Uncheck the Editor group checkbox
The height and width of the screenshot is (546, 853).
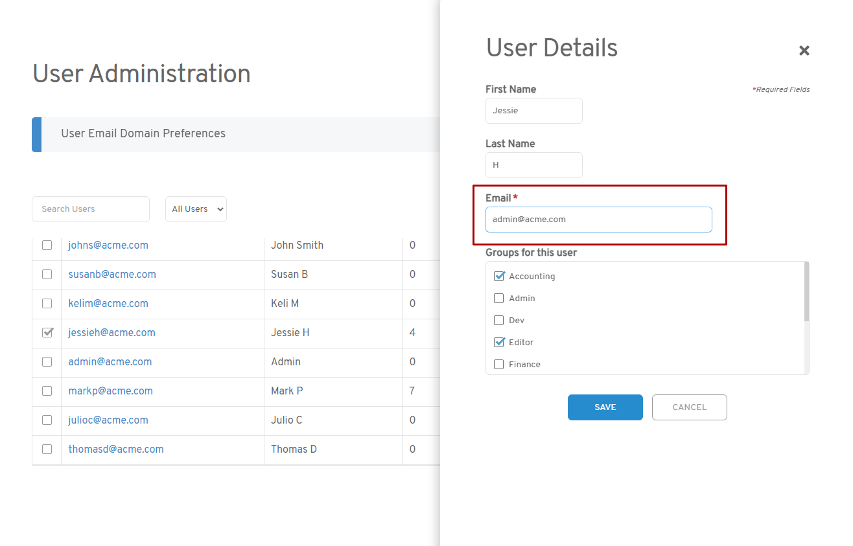click(499, 343)
